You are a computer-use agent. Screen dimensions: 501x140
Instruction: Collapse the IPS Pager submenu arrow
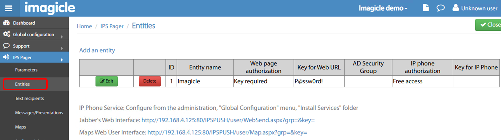(62, 60)
